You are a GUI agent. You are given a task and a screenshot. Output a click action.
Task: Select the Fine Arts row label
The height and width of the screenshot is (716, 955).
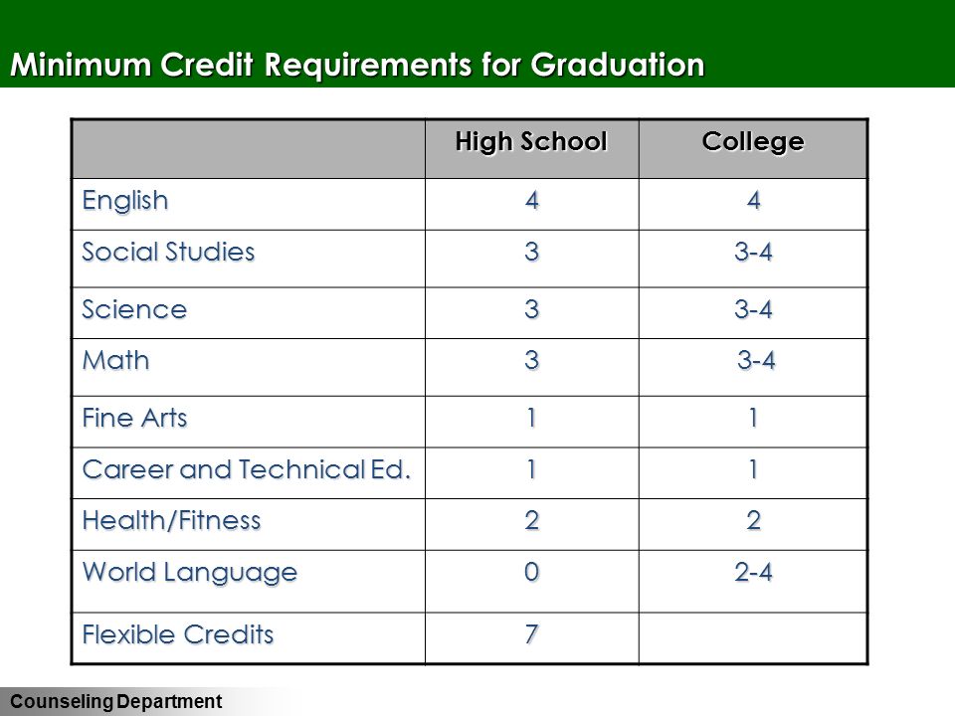(x=134, y=419)
